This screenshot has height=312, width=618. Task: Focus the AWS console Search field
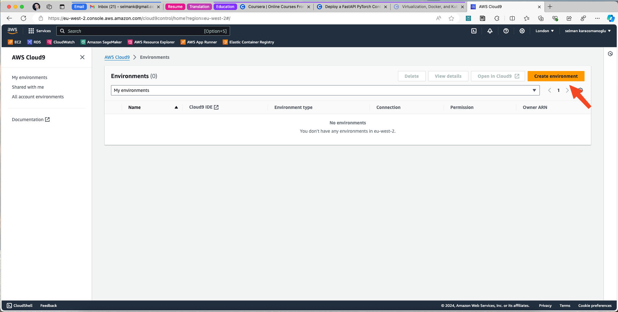(143, 31)
